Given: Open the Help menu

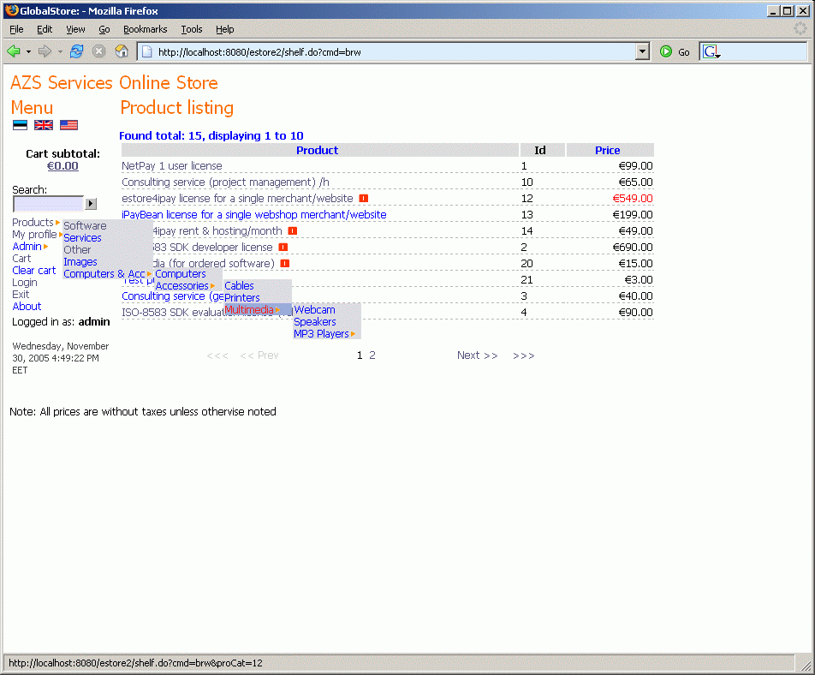Looking at the screenshot, I should pyautogui.click(x=224, y=29).
